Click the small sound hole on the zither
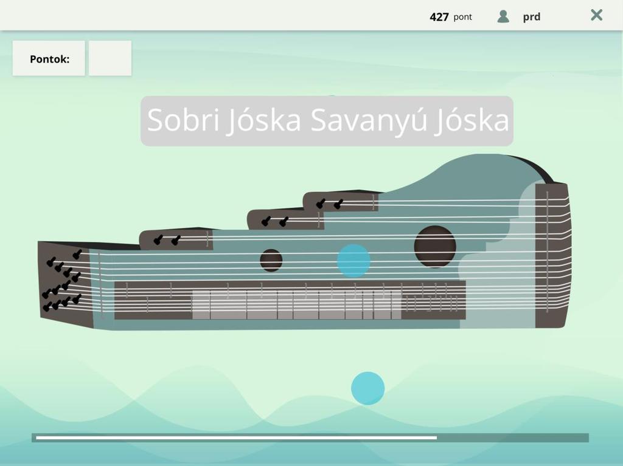 271,261
